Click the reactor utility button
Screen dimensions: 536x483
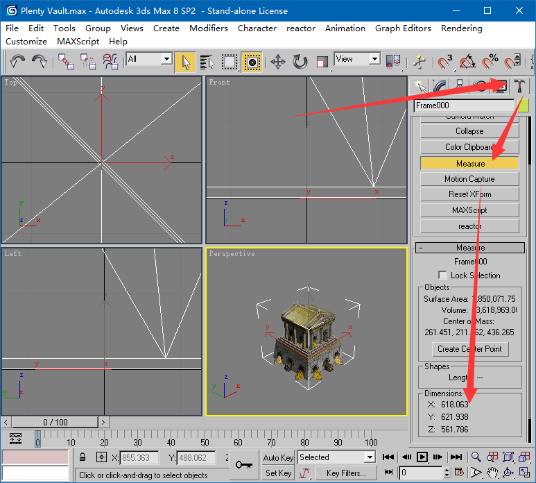click(x=469, y=226)
